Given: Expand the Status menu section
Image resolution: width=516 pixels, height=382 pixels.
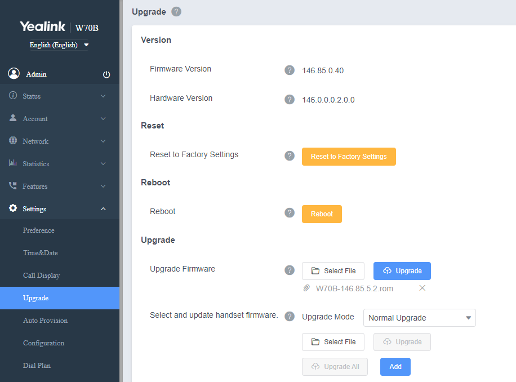Looking at the screenshot, I should click(x=60, y=96).
